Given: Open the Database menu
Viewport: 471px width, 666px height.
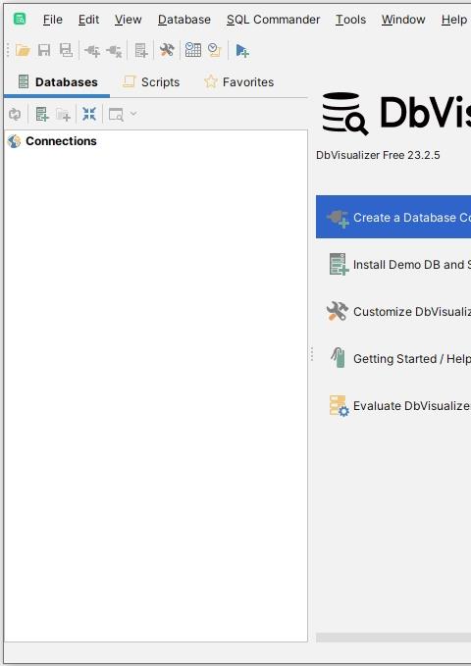Looking at the screenshot, I should point(184,20).
